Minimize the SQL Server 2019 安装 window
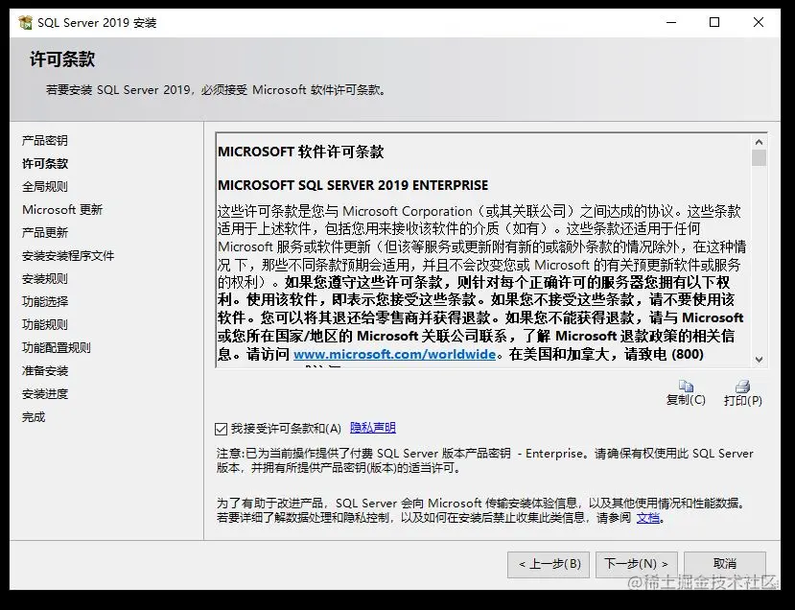The image size is (795, 610). 671,22
